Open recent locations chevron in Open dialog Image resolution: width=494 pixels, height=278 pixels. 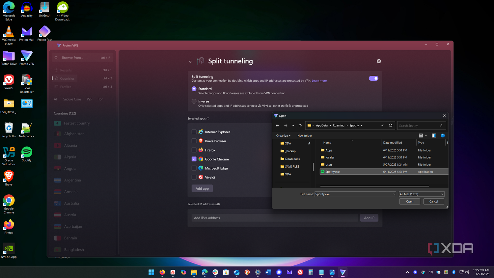[x=293, y=125]
